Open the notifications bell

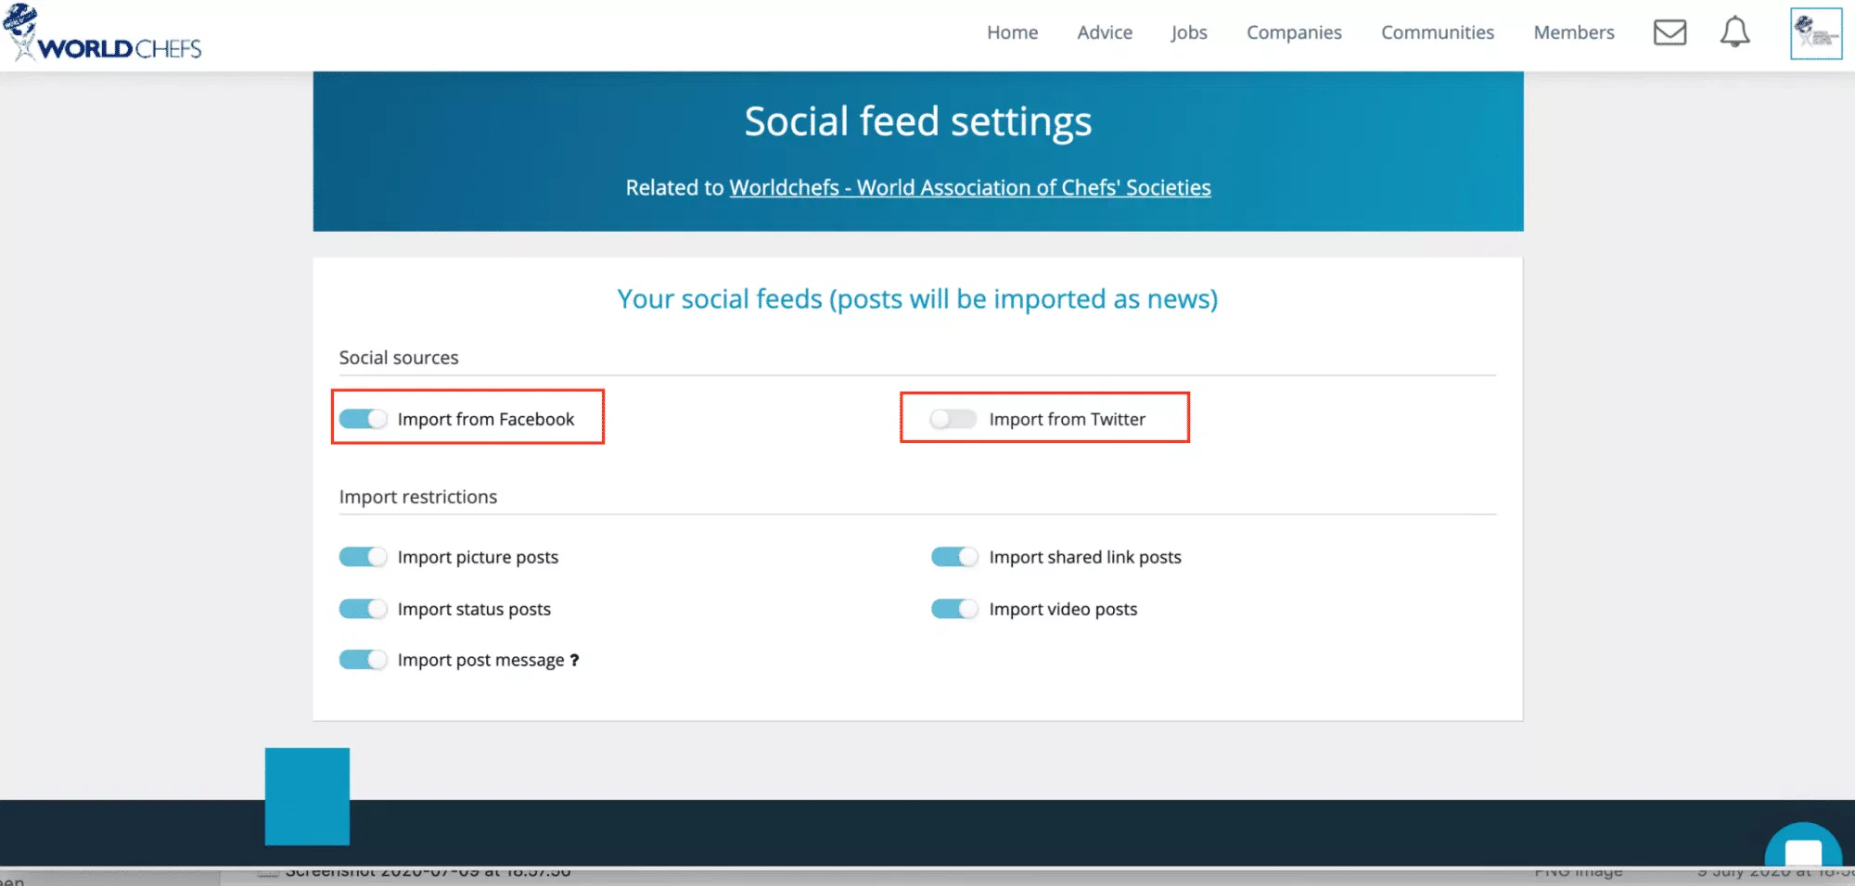tap(1734, 32)
